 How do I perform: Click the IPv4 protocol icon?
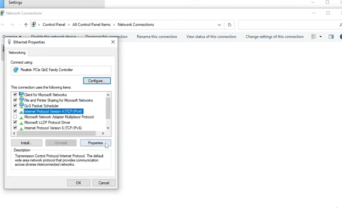pyautogui.click(x=21, y=111)
